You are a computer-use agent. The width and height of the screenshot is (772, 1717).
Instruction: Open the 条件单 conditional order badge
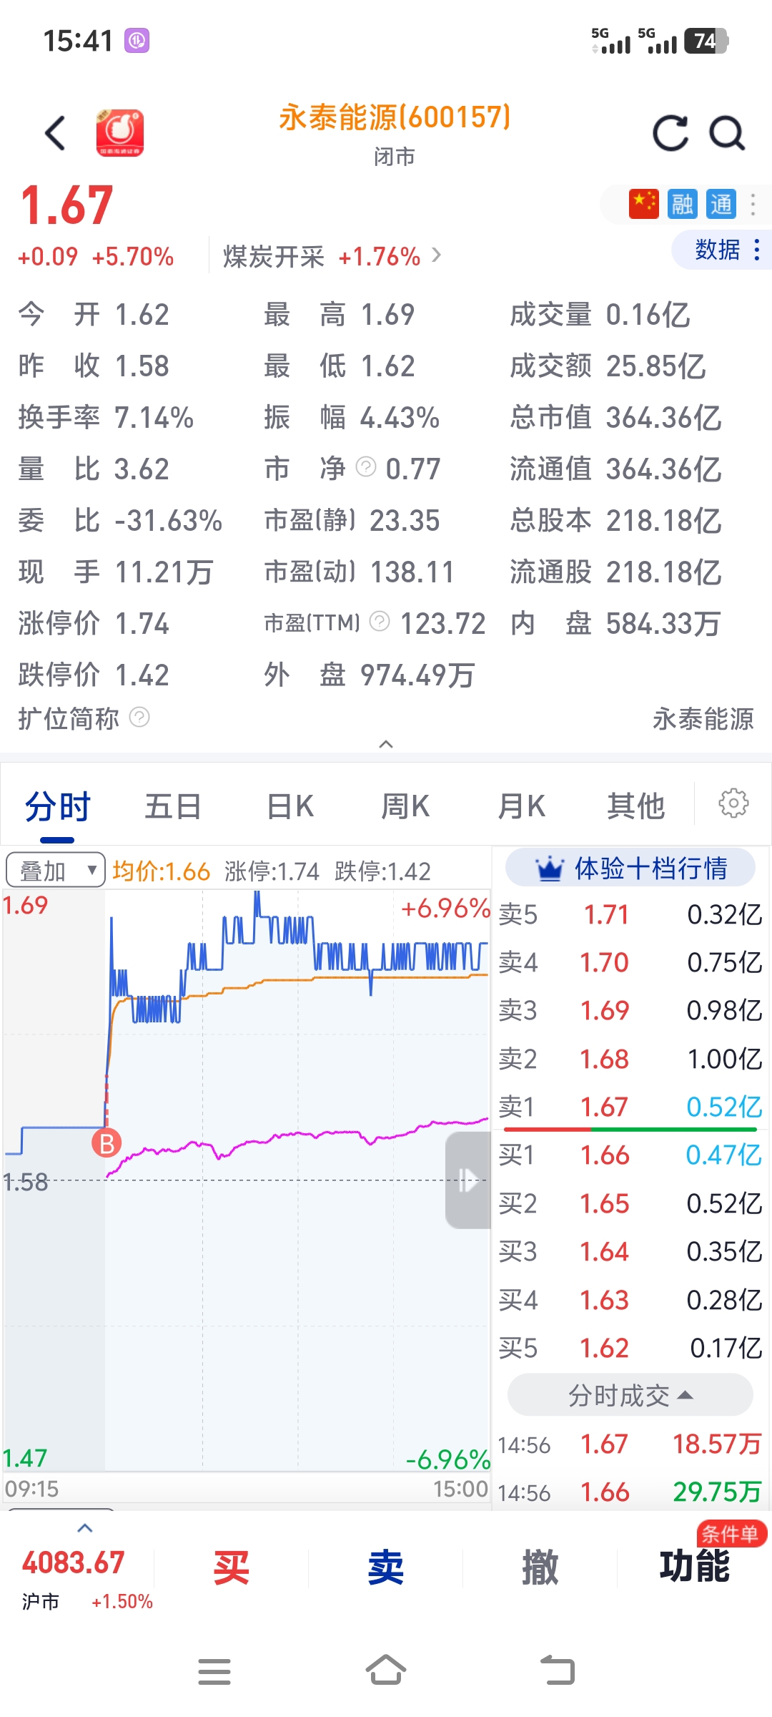click(731, 1534)
